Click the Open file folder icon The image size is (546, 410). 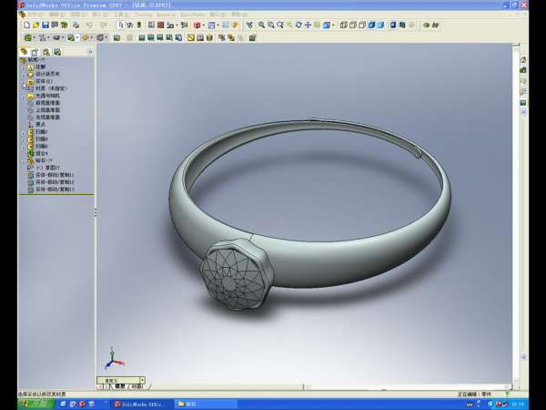[35, 26]
